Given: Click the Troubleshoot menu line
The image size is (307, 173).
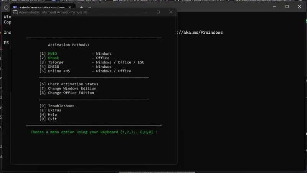Looking at the screenshot, I should coord(57,106).
